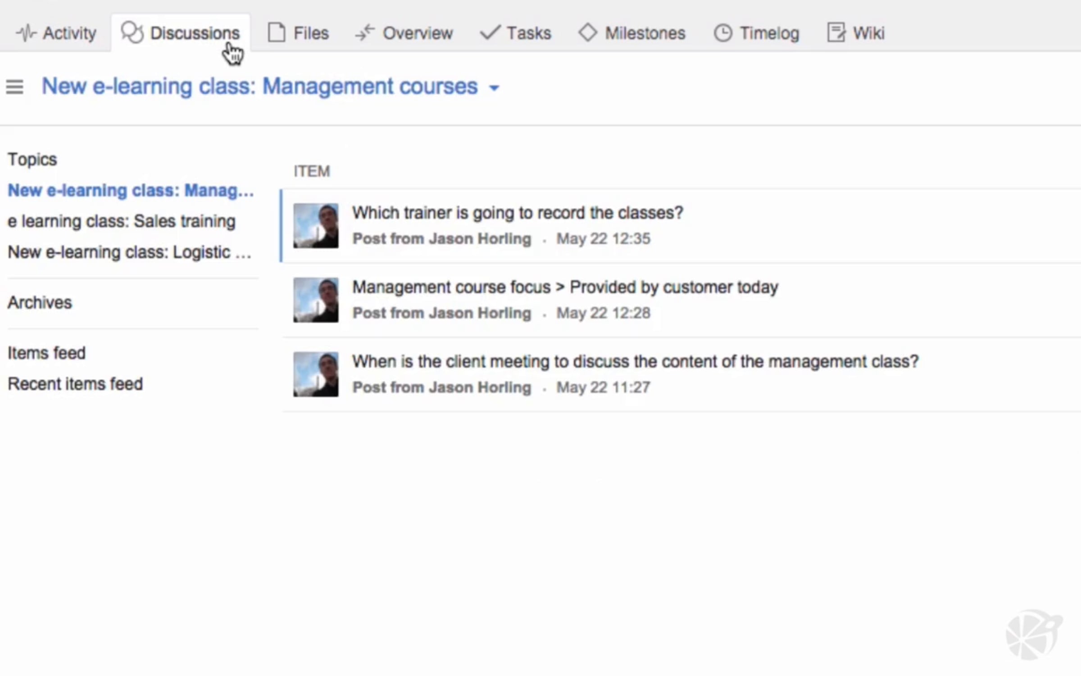1081x676 pixels.
Task: Select the Logistic e-learning class topic
Action: click(x=129, y=252)
